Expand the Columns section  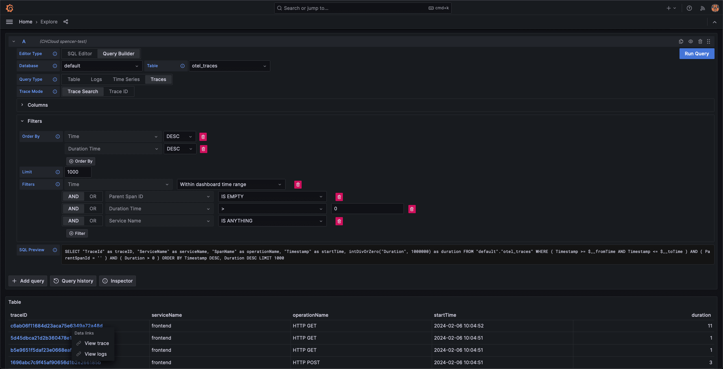point(37,105)
